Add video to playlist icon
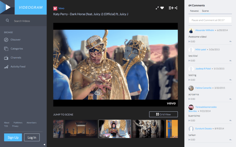Screen dimensions: 236x147 click(x=171, y=8)
